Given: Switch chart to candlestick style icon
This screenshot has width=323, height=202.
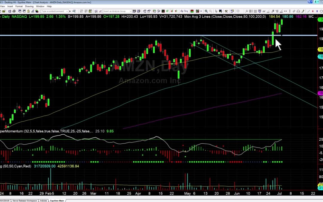Looking at the screenshot, I should click(172, 11).
